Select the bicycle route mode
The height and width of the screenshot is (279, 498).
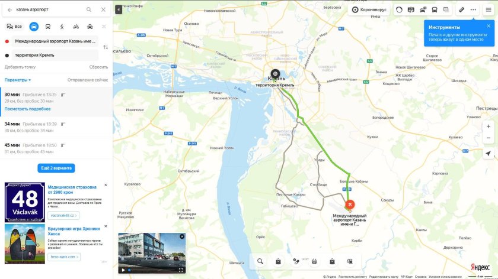(76, 27)
